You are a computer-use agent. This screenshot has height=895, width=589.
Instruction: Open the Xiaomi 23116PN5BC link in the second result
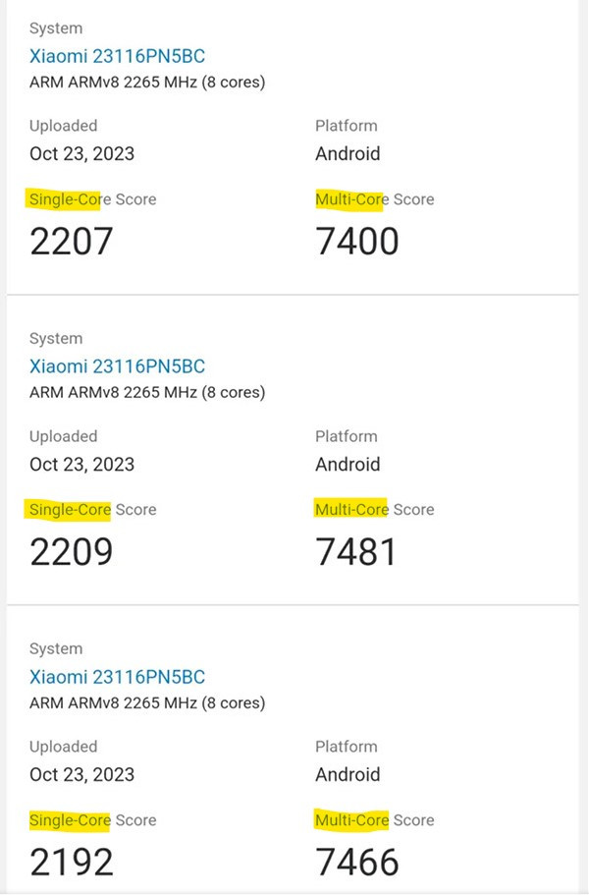[x=117, y=366]
